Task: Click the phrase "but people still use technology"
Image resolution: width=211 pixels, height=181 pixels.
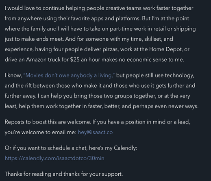Action: pos(155,75)
